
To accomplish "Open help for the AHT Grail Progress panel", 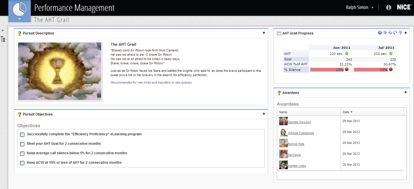I will click(x=400, y=33).
